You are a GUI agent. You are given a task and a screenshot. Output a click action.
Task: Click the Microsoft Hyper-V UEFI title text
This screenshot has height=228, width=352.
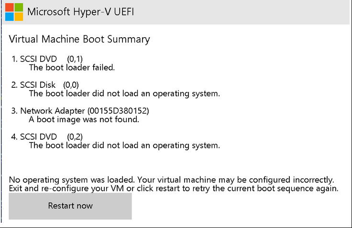(80, 12)
